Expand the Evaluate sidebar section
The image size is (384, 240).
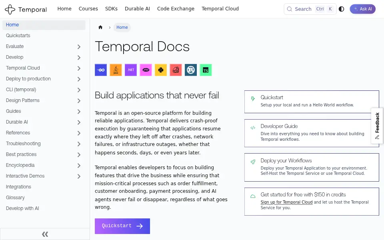79,46
